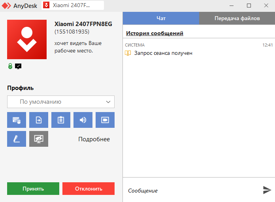The width and height of the screenshot is (275, 202).
Task: Click the 'Отклонить' decline button
Action: click(x=89, y=189)
